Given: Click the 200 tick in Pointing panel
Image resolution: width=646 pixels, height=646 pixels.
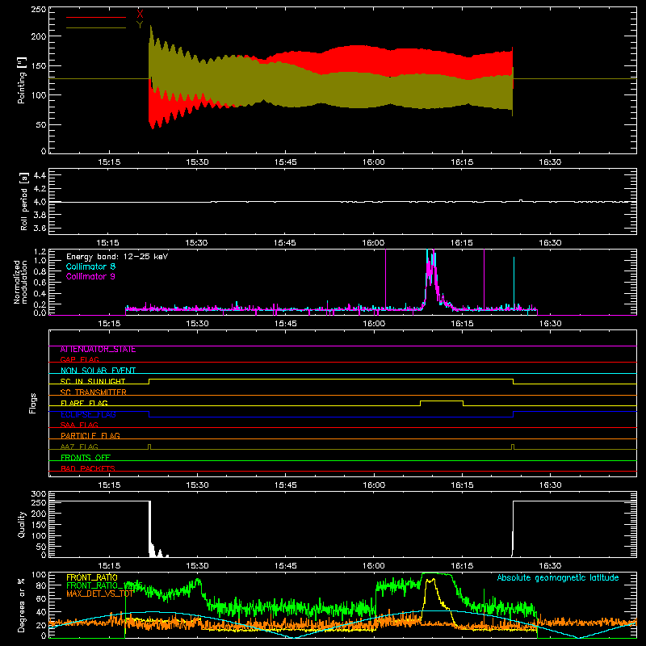Looking at the screenshot, I should coord(39,36).
